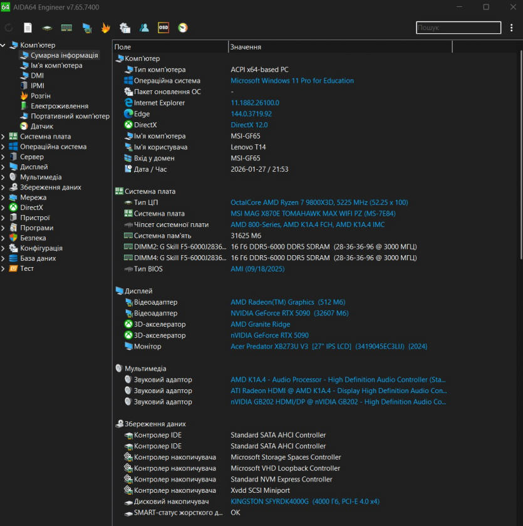Click the user account toolbar icon

[x=144, y=28]
